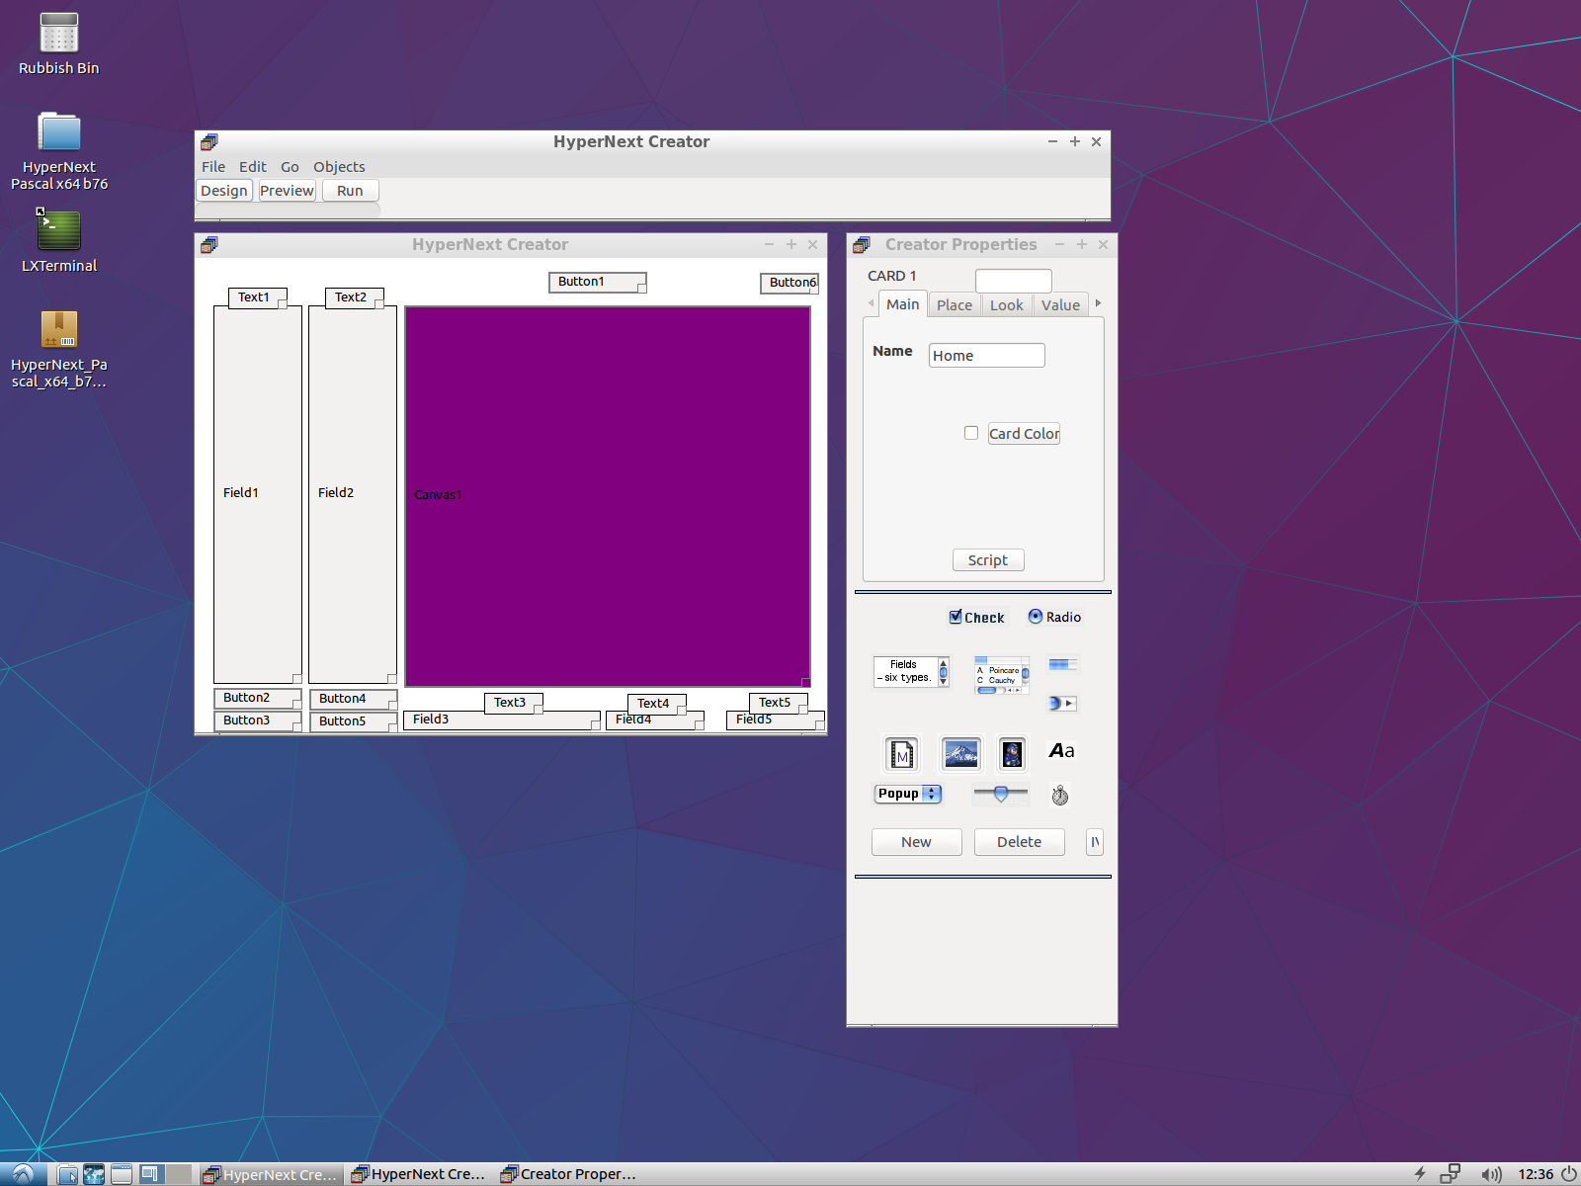
Task: Select the mountain image object icon
Action: click(960, 754)
